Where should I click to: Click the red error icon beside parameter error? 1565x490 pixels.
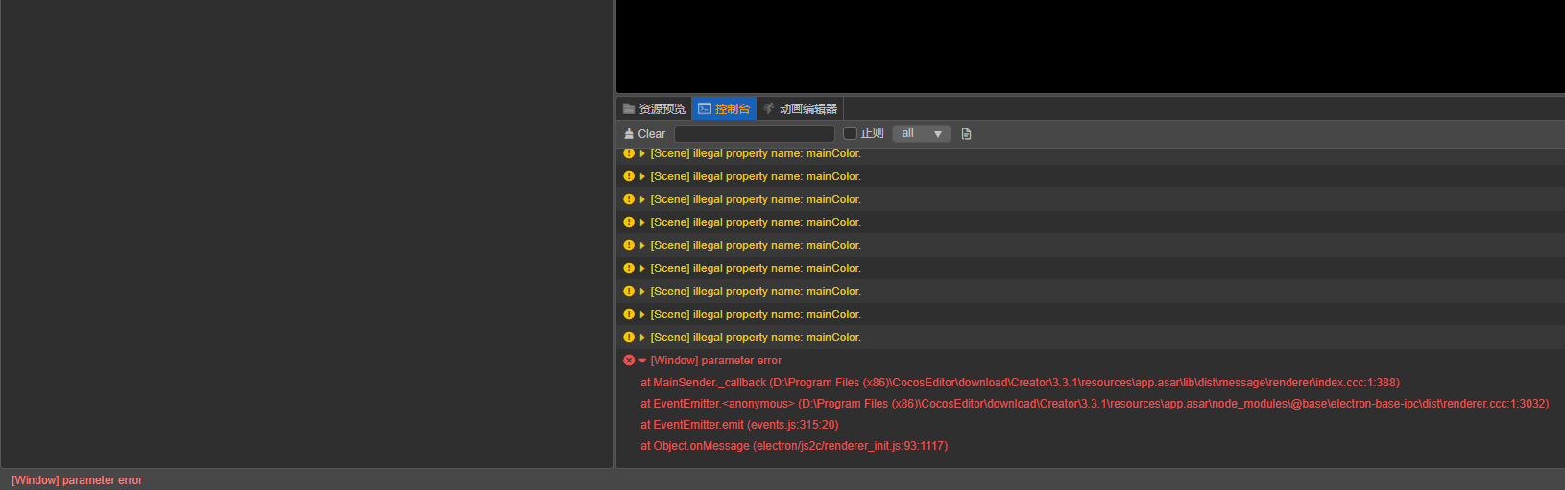[629, 361]
